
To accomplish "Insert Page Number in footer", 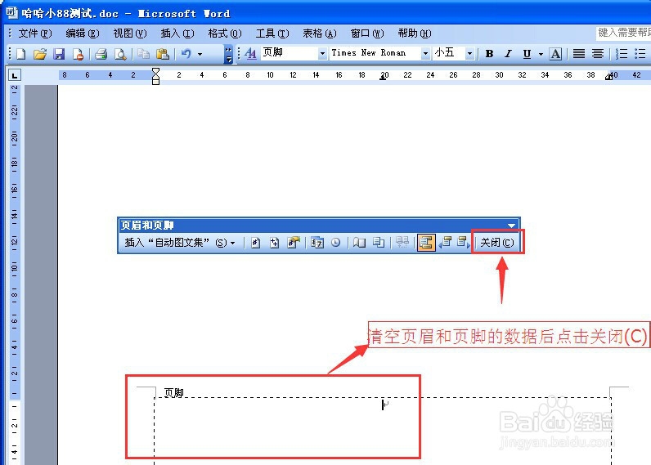I will (255, 242).
